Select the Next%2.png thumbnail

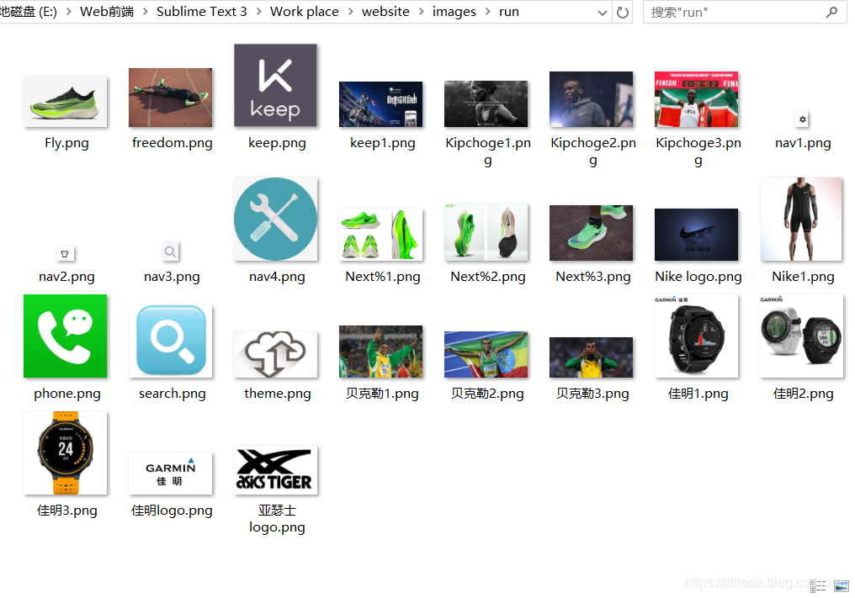pyautogui.click(x=486, y=232)
